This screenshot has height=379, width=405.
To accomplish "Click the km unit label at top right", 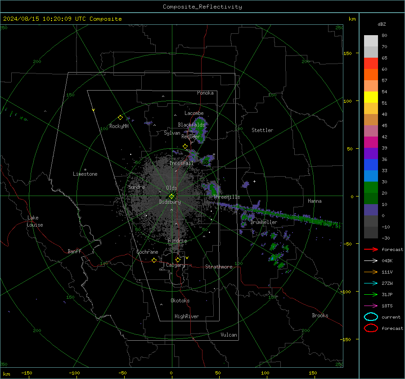I will point(352,19).
